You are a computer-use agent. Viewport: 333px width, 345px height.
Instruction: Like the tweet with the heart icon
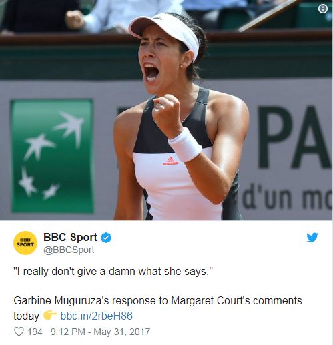(19, 332)
